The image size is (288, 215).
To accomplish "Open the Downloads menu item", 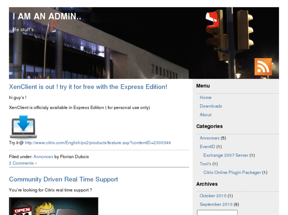I will point(211,106).
